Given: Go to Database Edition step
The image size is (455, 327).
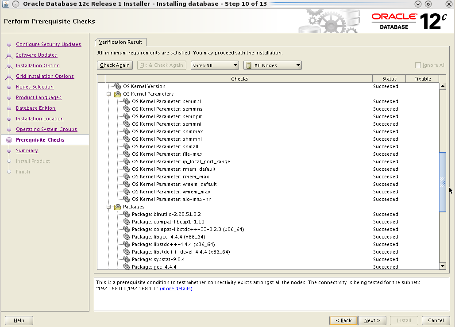Looking at the screenshot, I should click(36, 108).
